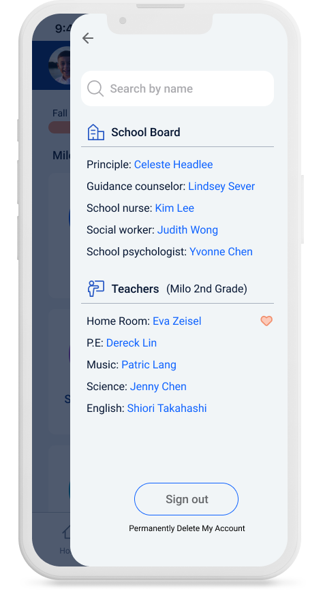Click the Teachers presenter icon
Image resolution: width=323 pixels, height=591 pixels.
coord(96,289)
